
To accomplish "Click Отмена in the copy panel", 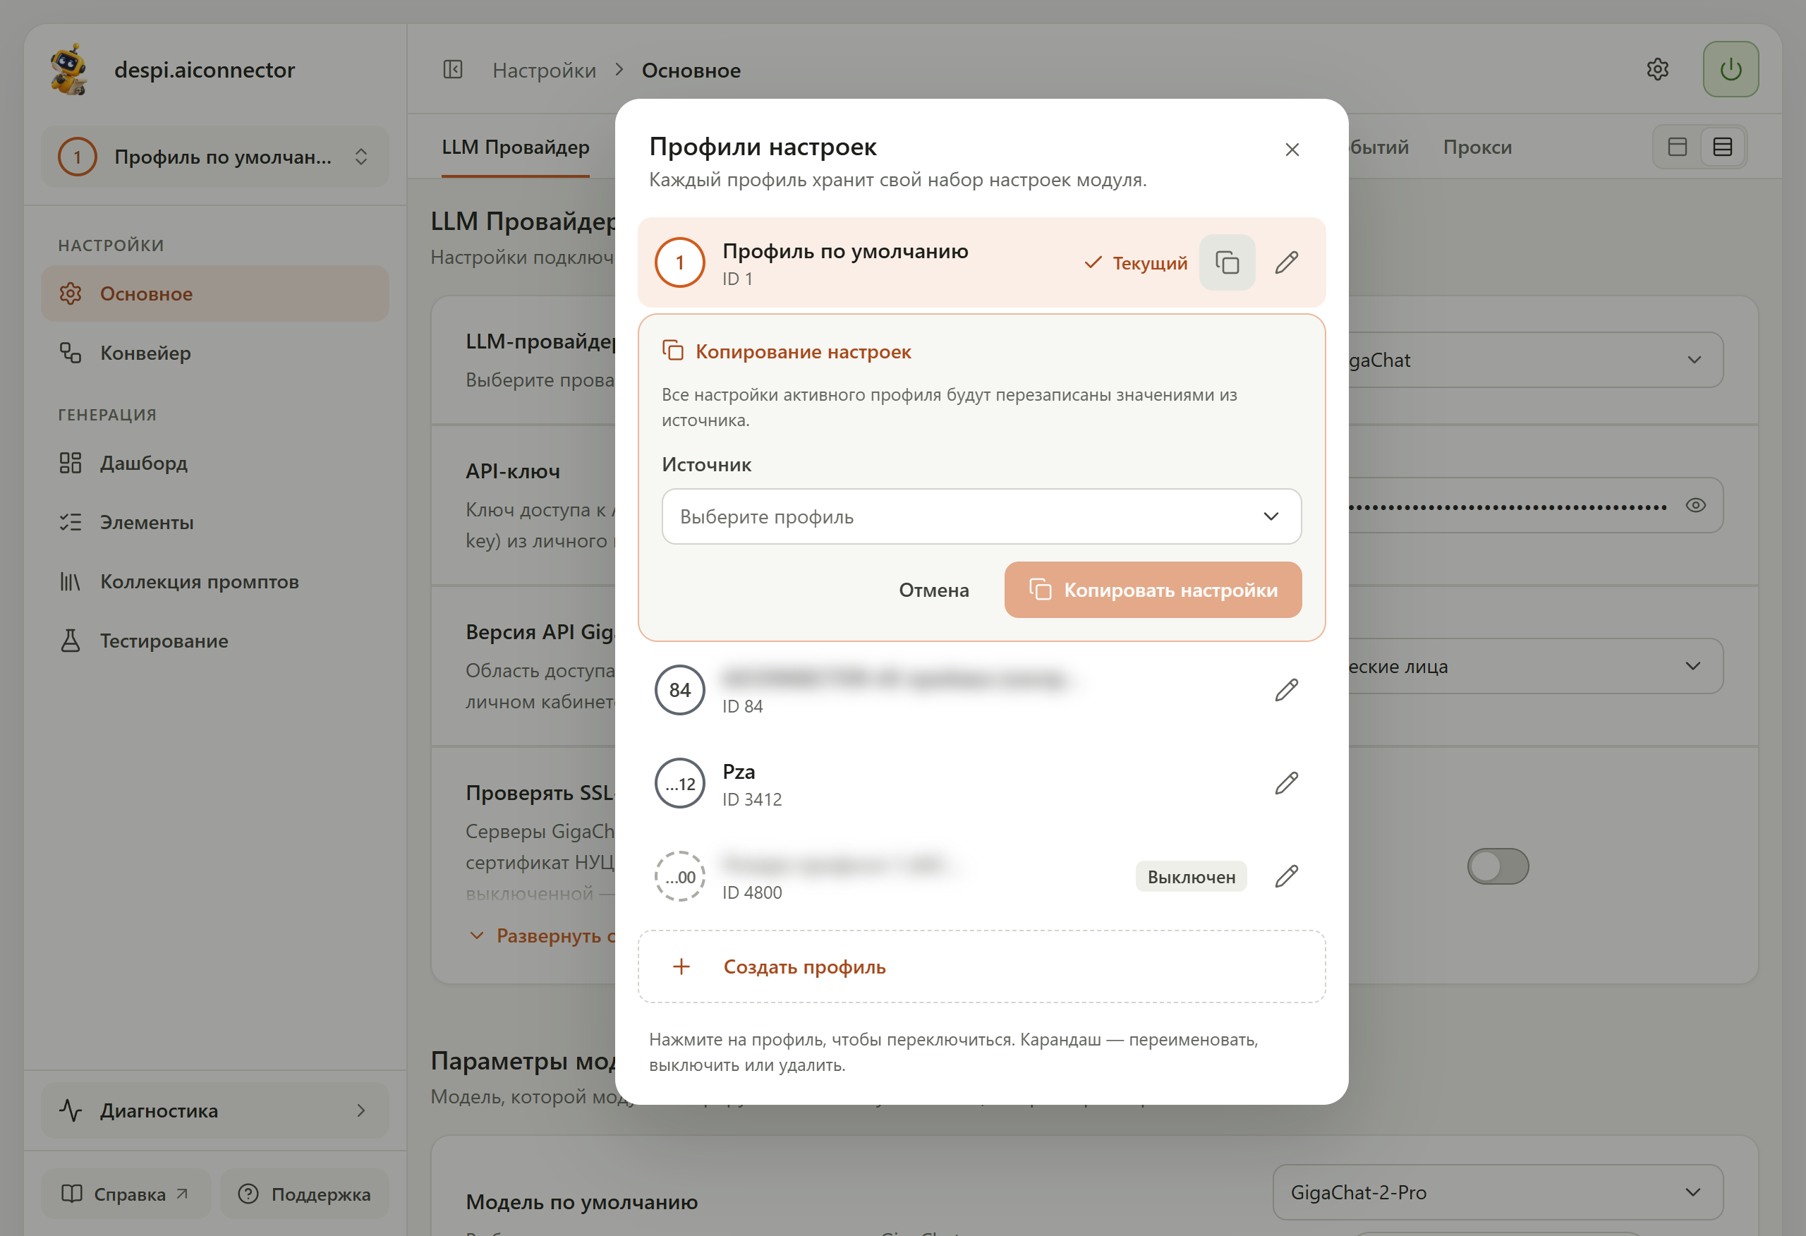I will 934,590.
